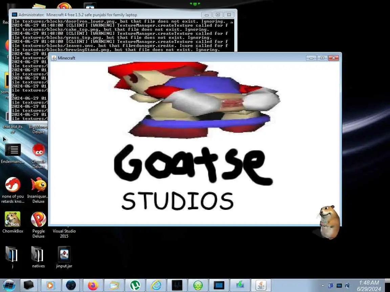Click the console icon in Administrator title bar
Image resolution: width=390 pixels, height=292 pixels.
(x=15, y=15)
